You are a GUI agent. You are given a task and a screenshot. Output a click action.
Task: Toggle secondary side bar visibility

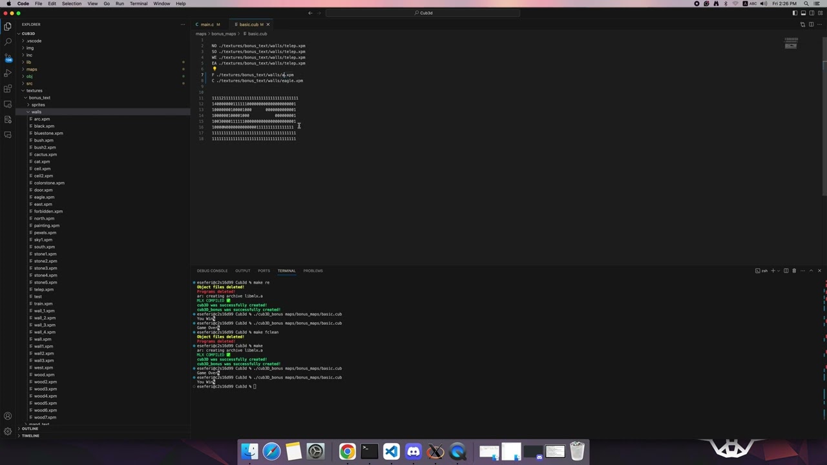pos(812,13)
